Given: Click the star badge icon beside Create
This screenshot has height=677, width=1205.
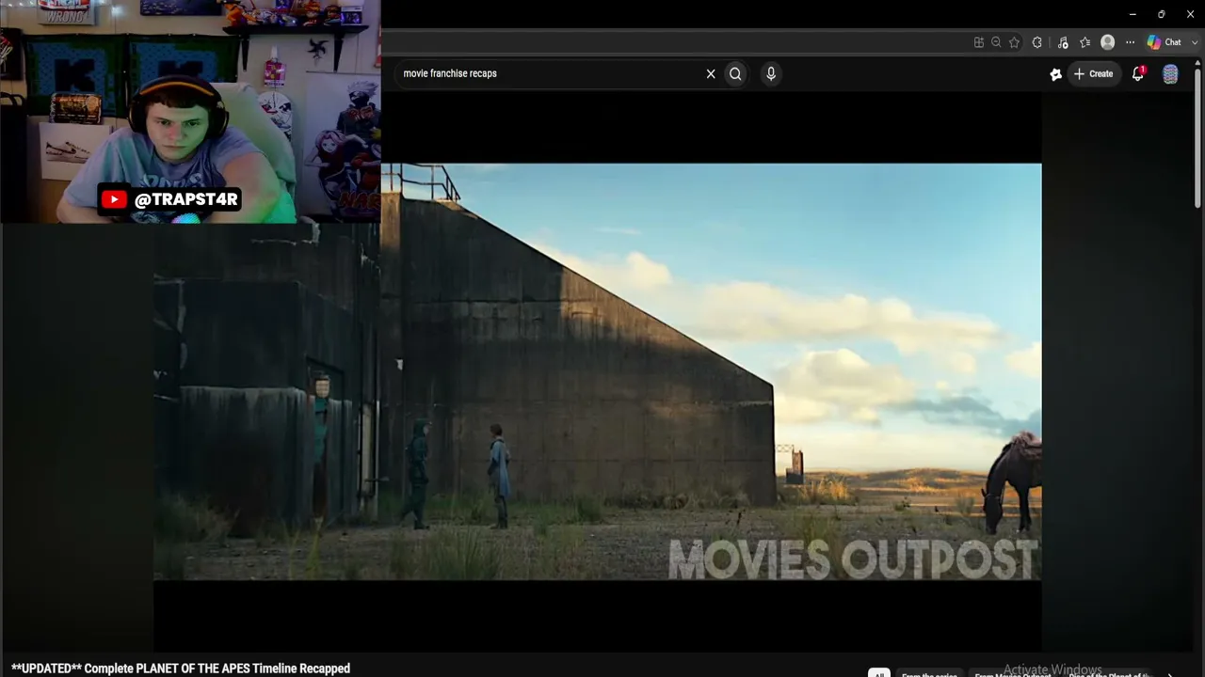Looking at the screenshot, I should (x=1055, y=74).
